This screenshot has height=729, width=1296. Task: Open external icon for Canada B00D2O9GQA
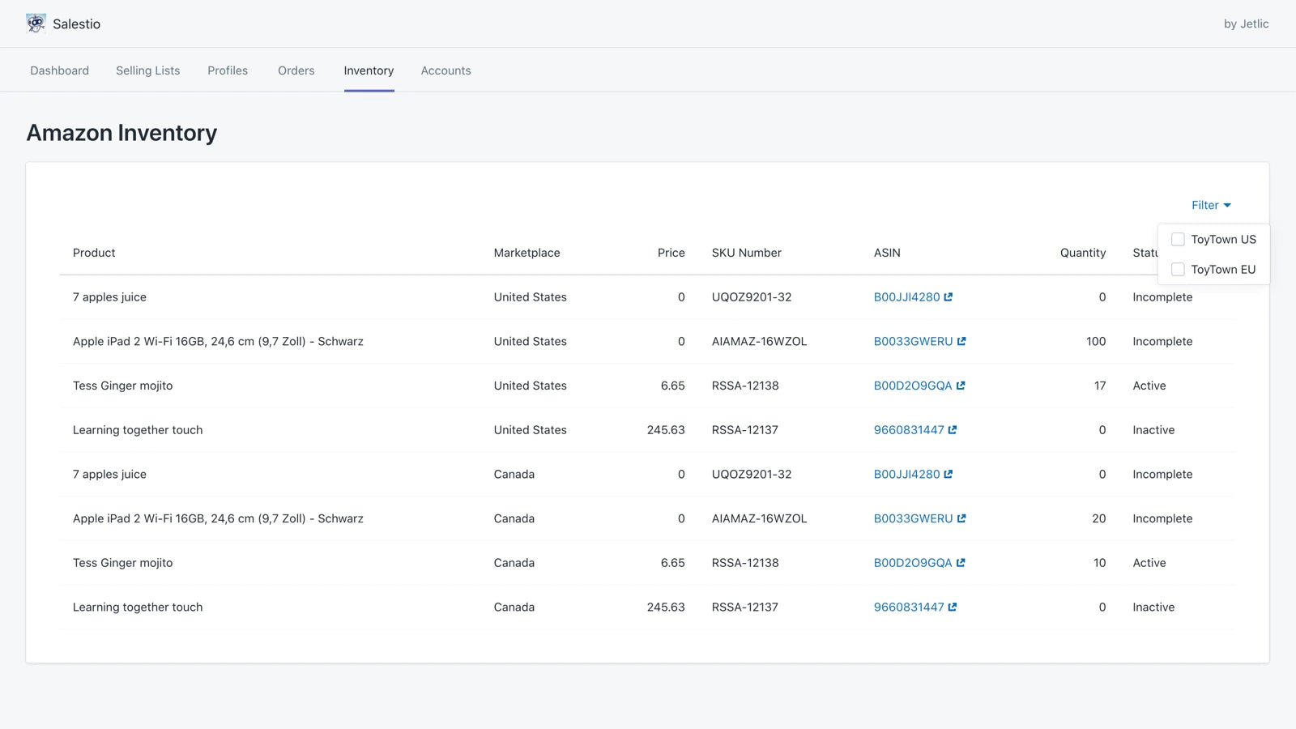[x=961, y=563]
